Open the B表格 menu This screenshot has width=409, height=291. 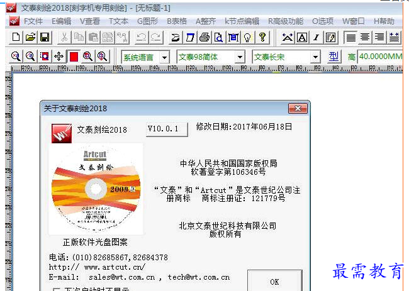pyautogui.click(x=177, y=21)
